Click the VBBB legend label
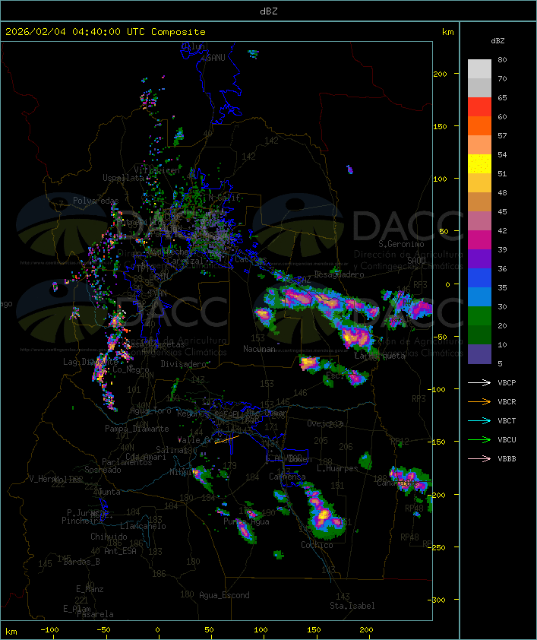537x640 pixels. point(507,459)
